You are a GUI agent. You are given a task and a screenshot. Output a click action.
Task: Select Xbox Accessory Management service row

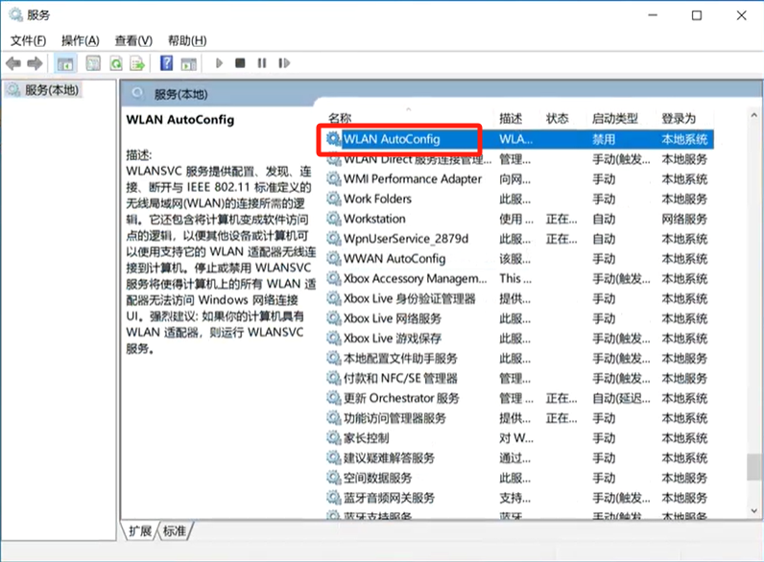point(519,278)
